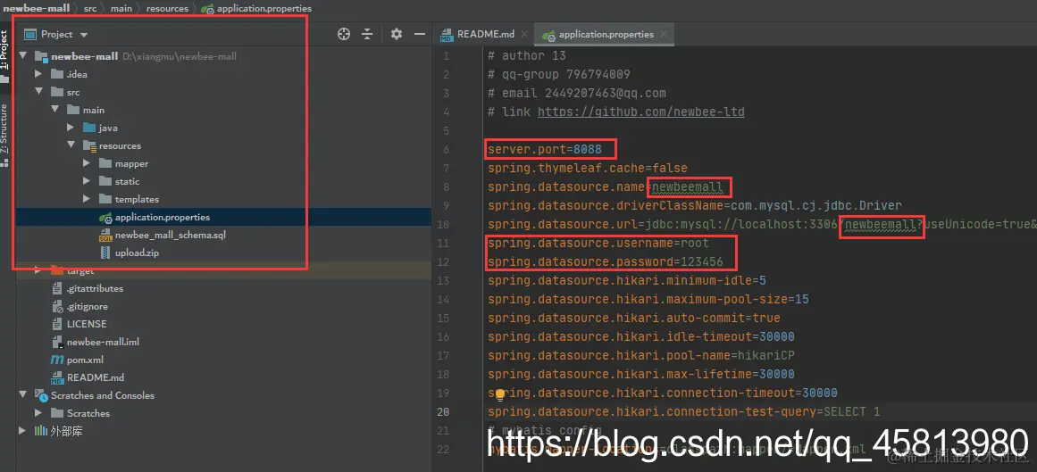The width and height of the screenshot is (1037, 472).
Task: Collapse the src folder arrow
Action: coord(39,92)
